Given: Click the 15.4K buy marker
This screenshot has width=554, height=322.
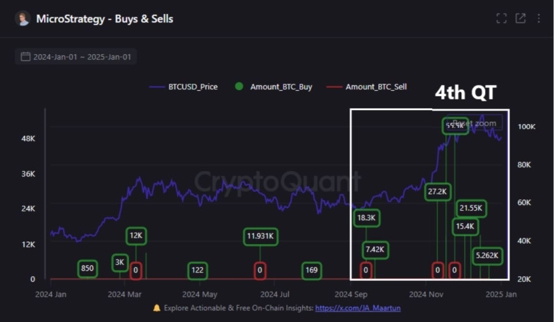Looking at the screenshot, I should click(x=465, y=227).
